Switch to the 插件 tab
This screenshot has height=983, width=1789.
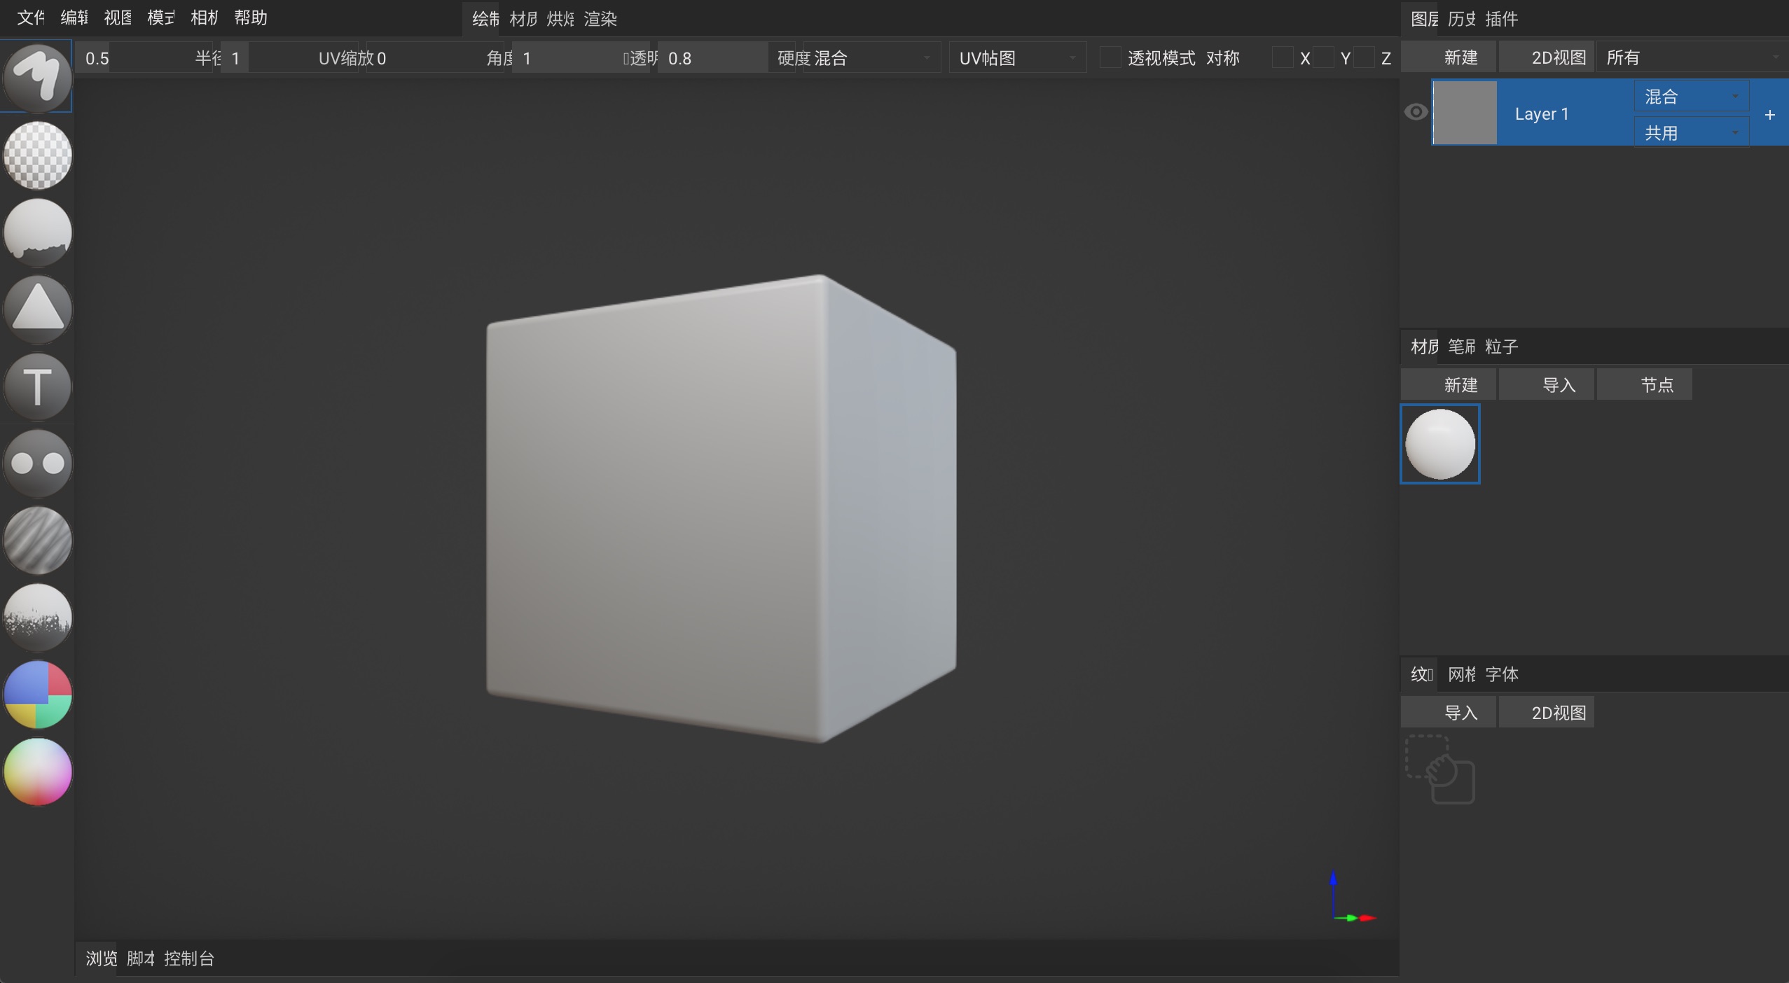(1501, 19)
